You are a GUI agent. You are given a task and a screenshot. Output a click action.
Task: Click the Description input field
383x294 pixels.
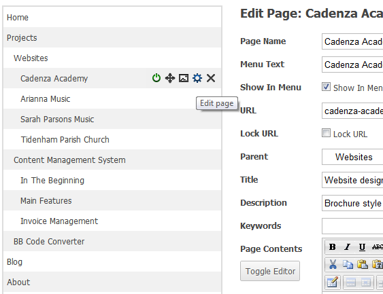[x=352, y=203]
